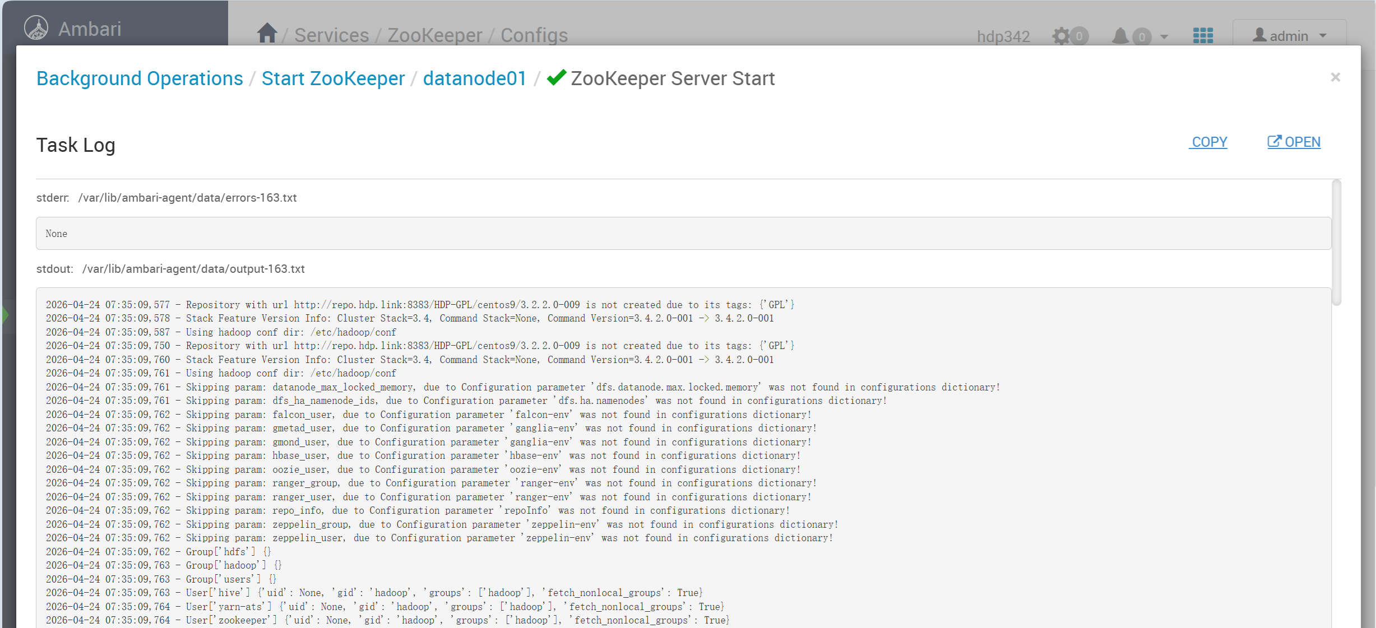Click the stderr box showing None
Image resolution: width=1376 pixels, height=628 pixels.
[x=683, y=234]
